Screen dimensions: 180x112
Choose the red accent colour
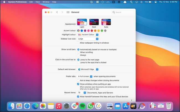tap(92, 31)
